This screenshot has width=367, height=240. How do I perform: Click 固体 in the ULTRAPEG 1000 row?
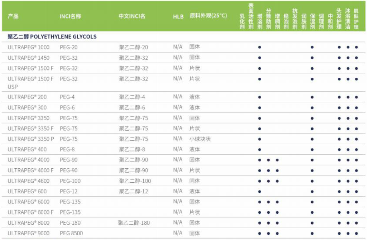[x=195, y=47]
